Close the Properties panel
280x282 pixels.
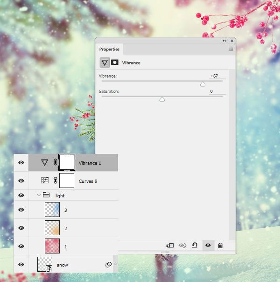(232, 41)
